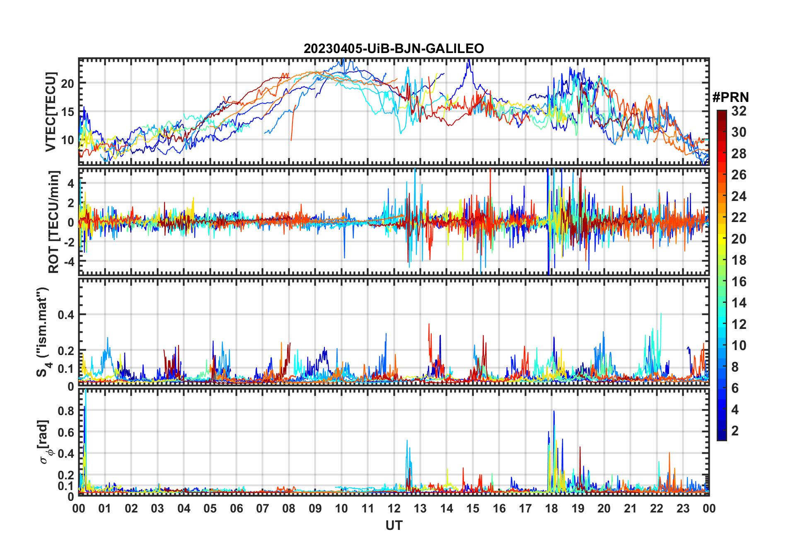This screenshot has height=551, width=788.
Task: Click x-axis tick label 12
Action: [x=394, y=508]
